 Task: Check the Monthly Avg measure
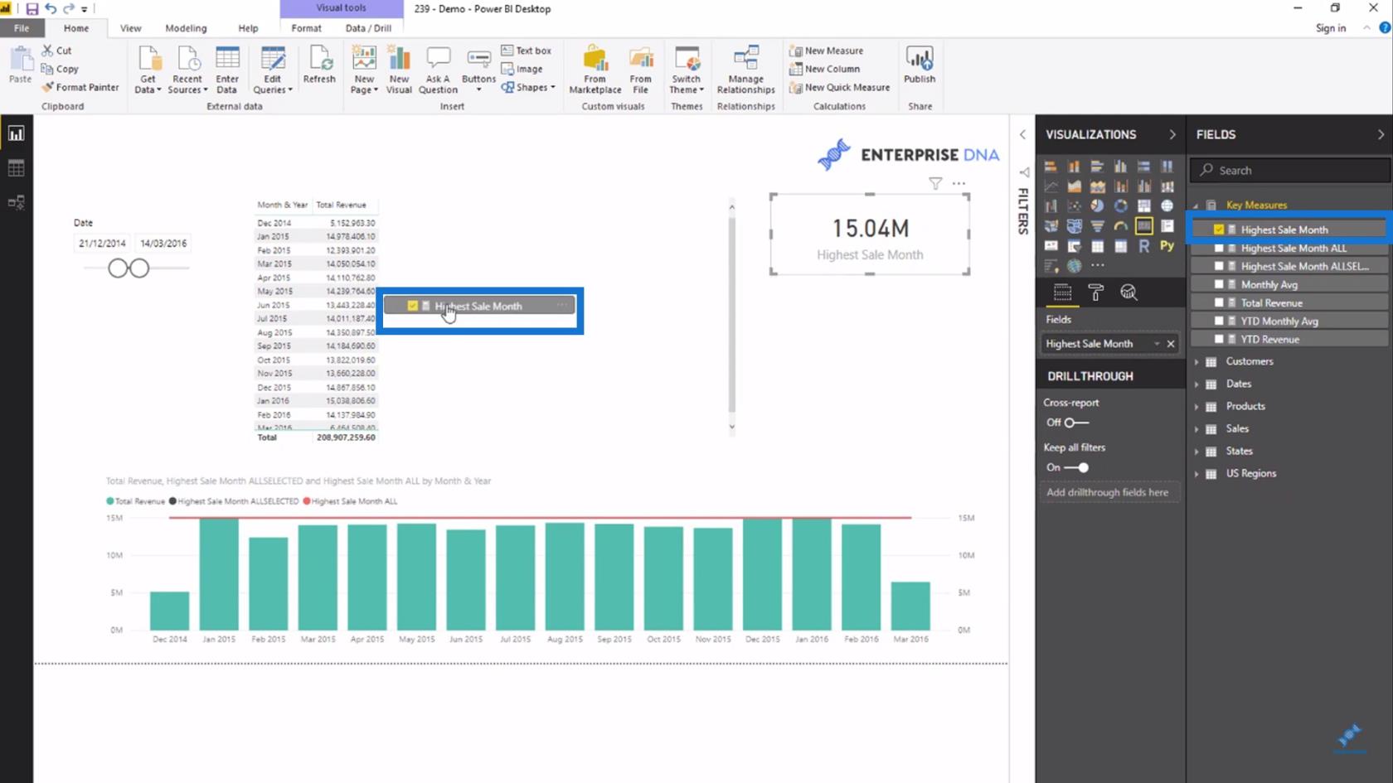click(x=1219, y=284)
